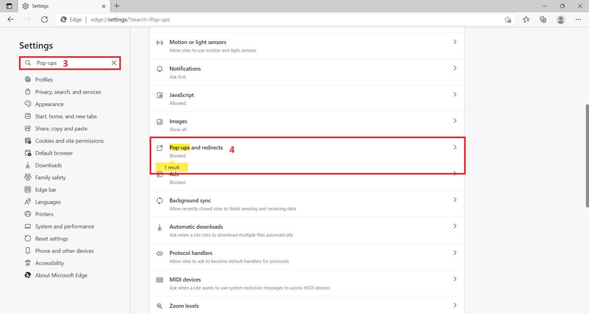Expand Motion or light sensors chevron

pyautogui.click(x=455, y=42)
